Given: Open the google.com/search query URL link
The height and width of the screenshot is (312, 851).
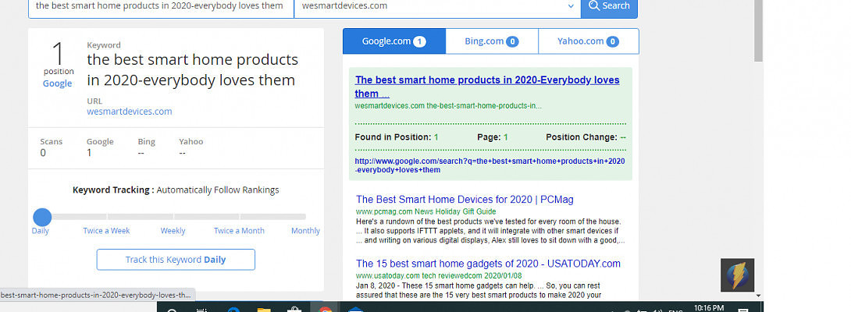Looking at the screenshot, I should point(490,165).
